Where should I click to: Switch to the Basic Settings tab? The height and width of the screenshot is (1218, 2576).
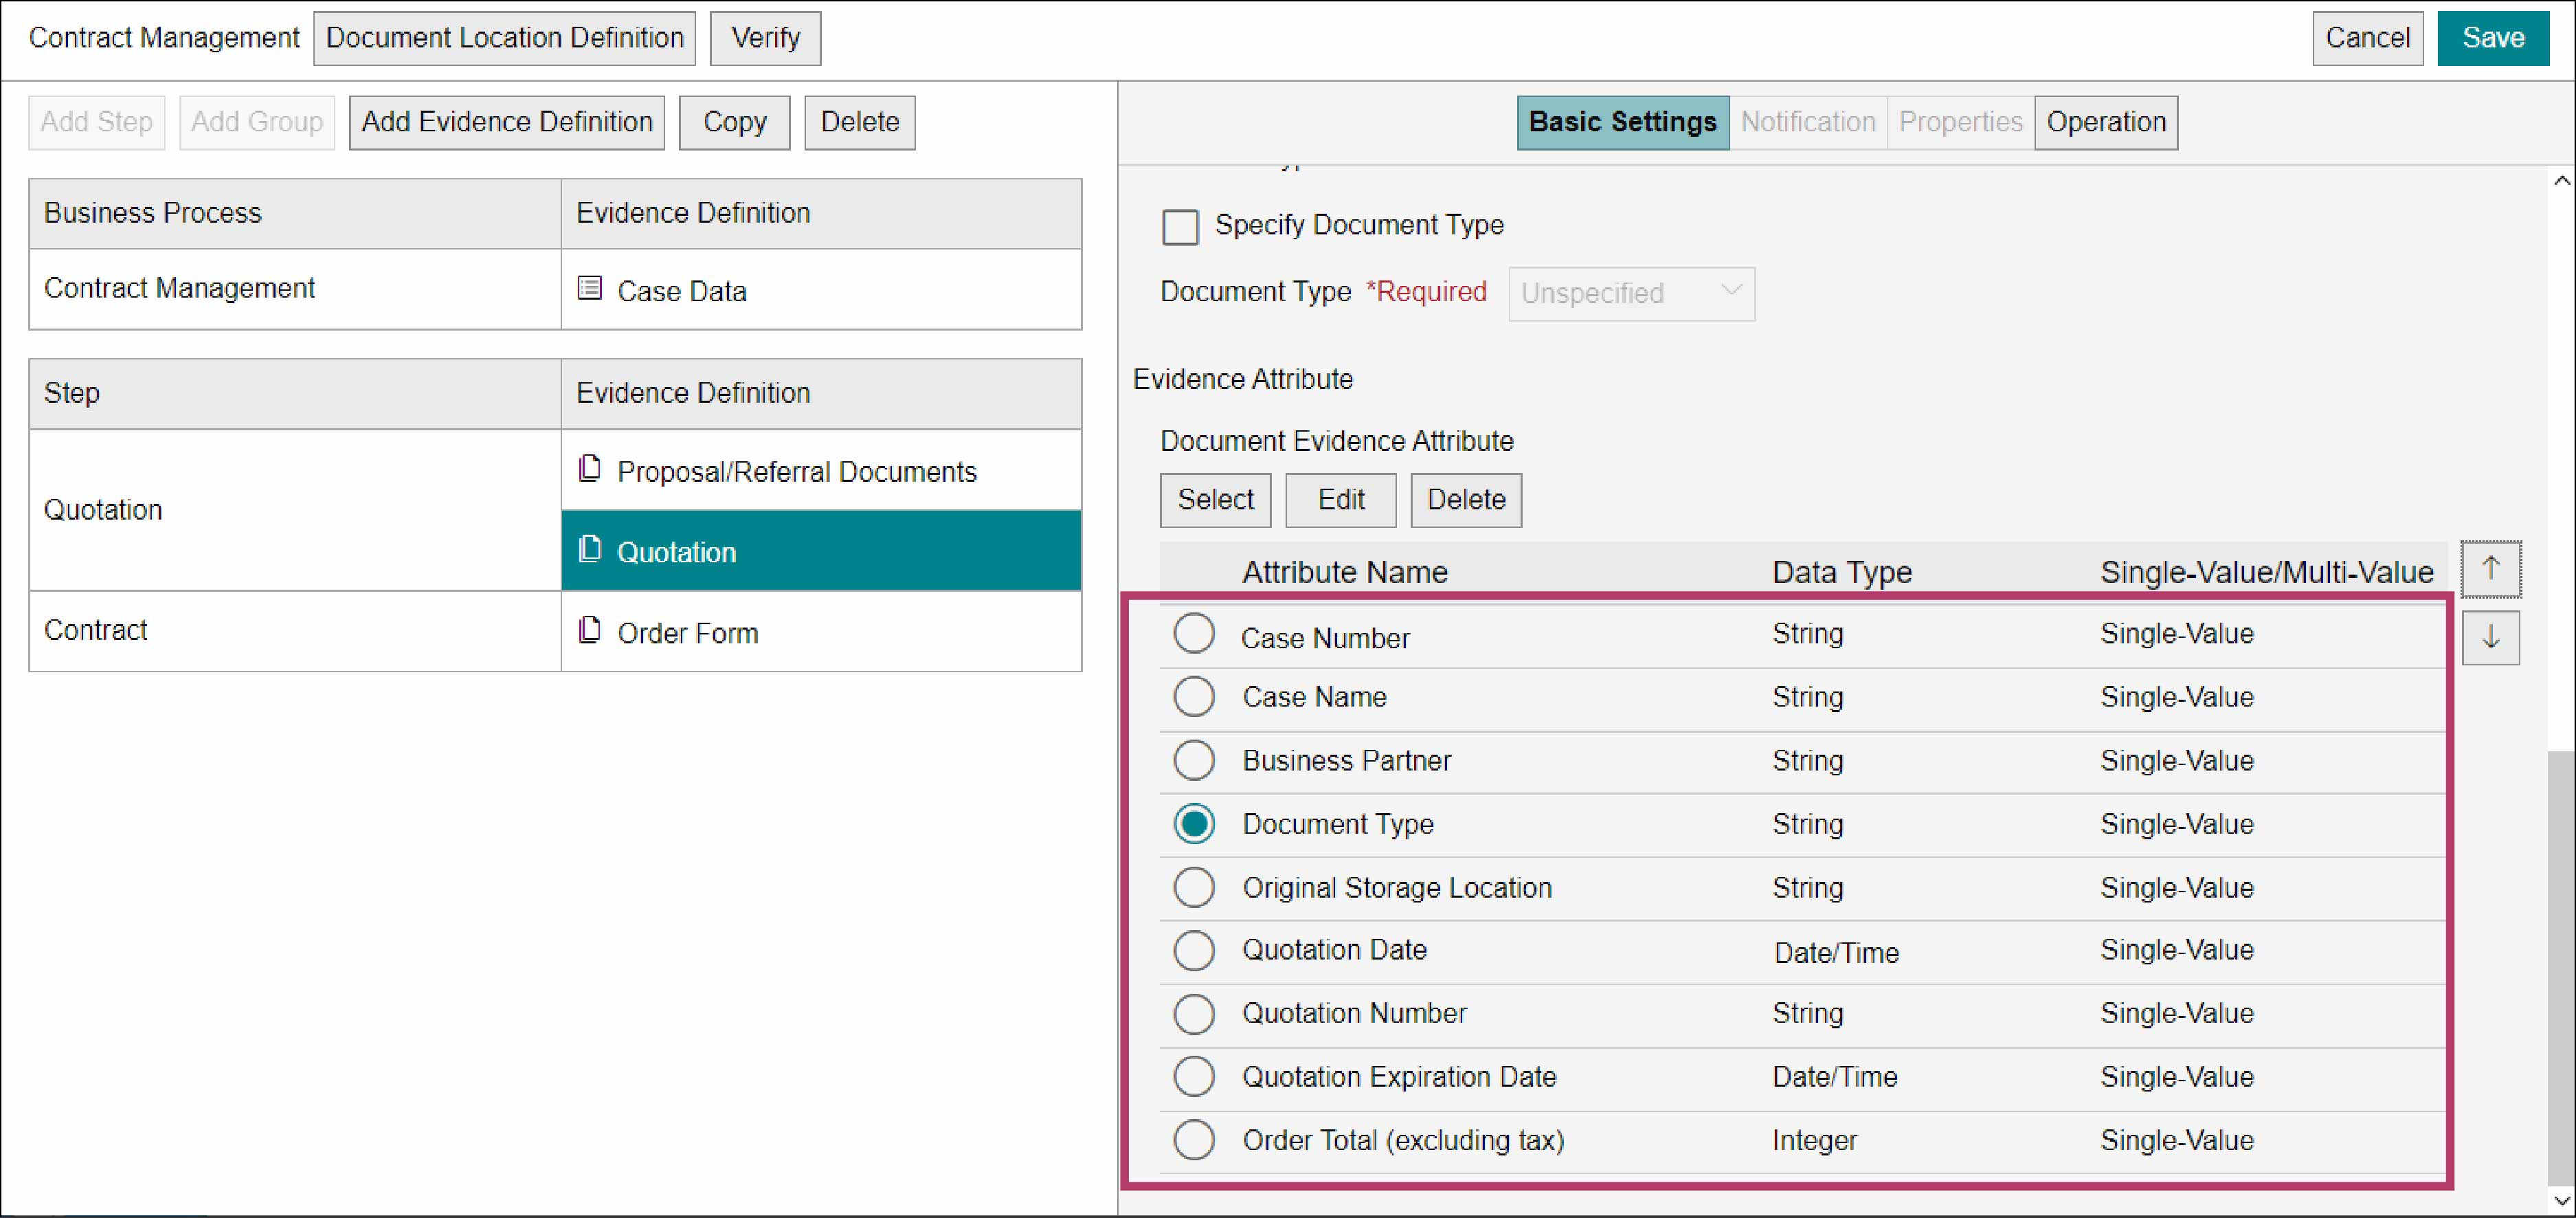[1622, 123]
